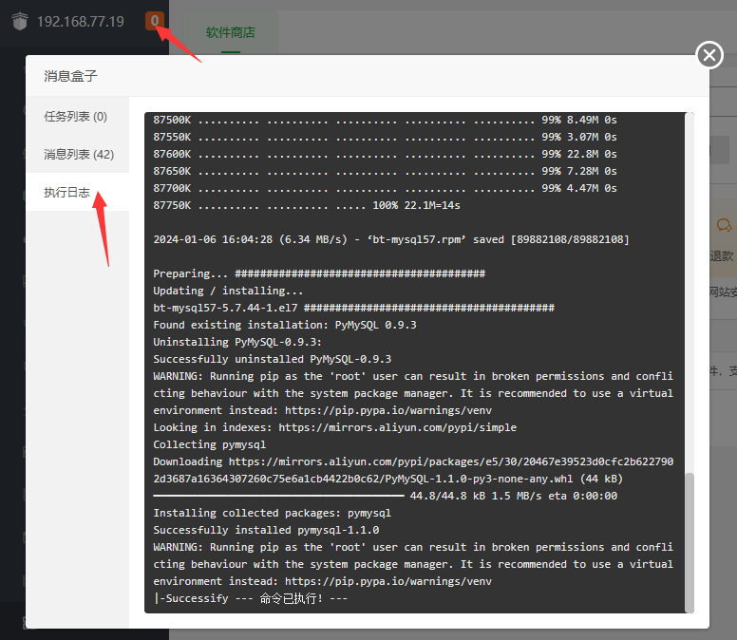This screenshot has height=640, width=737.
Task: Click the 'bt-mysql57.rpm saved' log line
Action: point(391,239)
